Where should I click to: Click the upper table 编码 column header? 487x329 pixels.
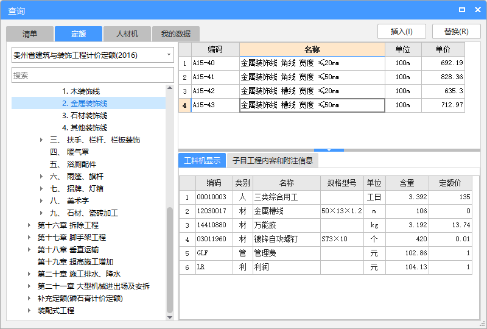click(215, 49)
